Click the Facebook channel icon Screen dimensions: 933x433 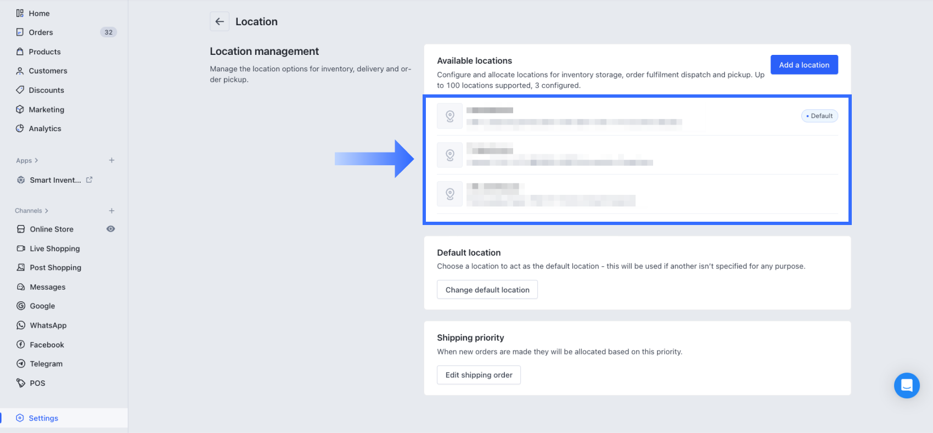[21, 345]
